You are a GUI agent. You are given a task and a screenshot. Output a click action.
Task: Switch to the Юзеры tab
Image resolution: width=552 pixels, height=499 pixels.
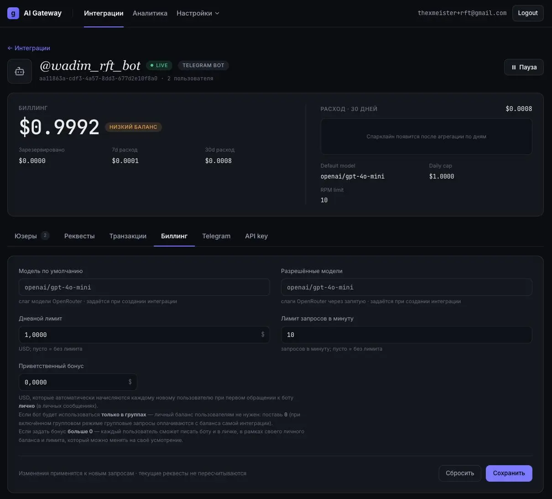click(32, 236)
